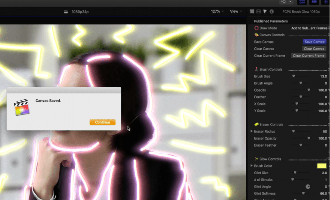Click the Save Canvas label text
330x200 pixels.
point(263,42)
